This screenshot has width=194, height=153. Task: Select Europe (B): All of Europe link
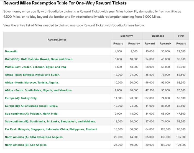point(31,106)
